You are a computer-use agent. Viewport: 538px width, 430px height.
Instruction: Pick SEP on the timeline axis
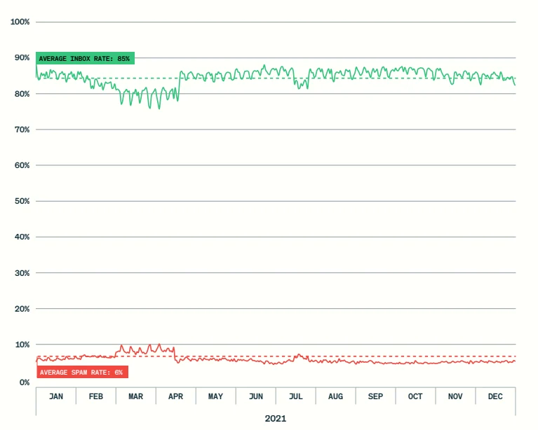pos(376,397)
